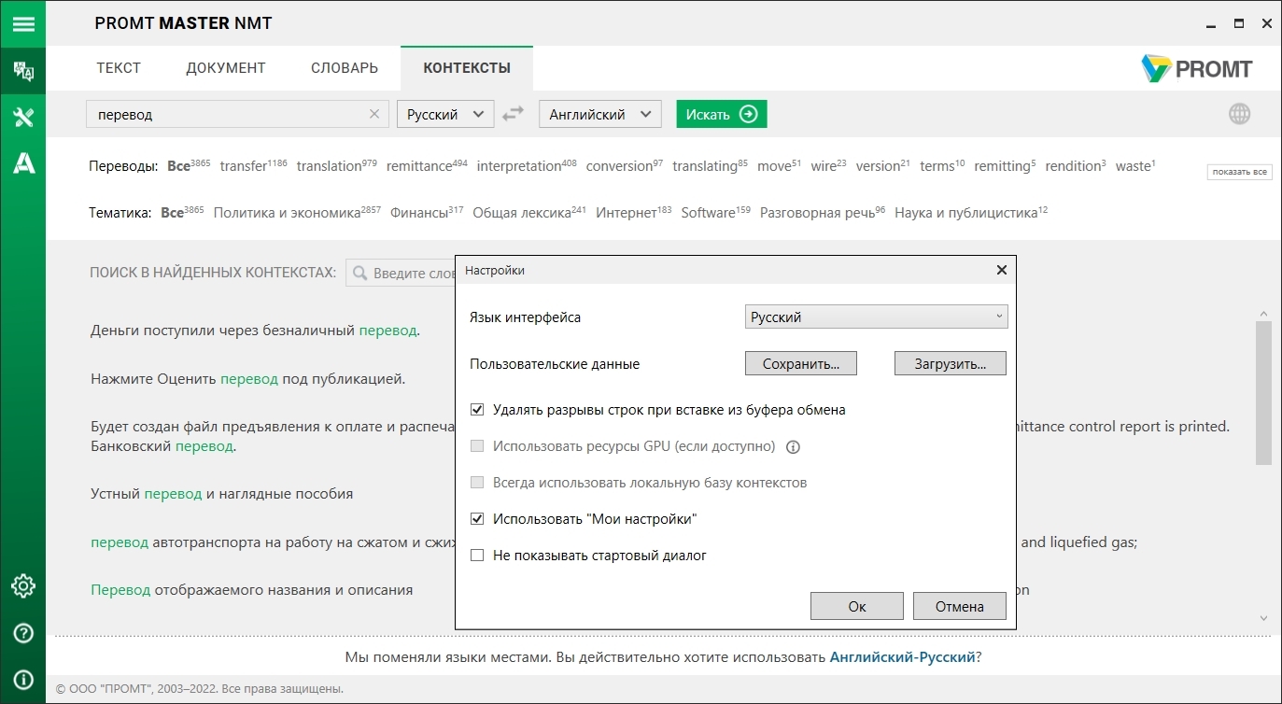Image resolution: width=1282 pixels, height=704 pixels.
Task: Filter translations by 'transfer'
Action: [x=253, y=165]
